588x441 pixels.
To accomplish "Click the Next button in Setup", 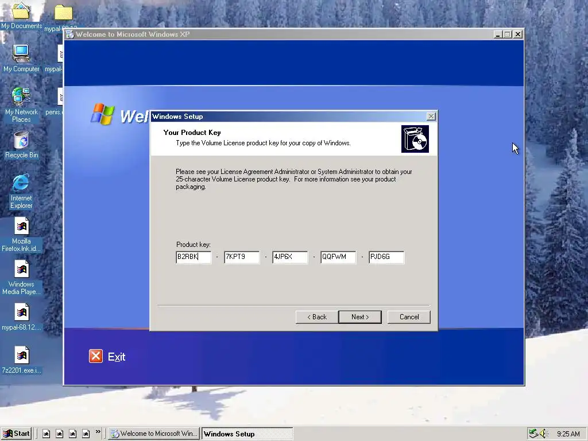I will 360,317.
